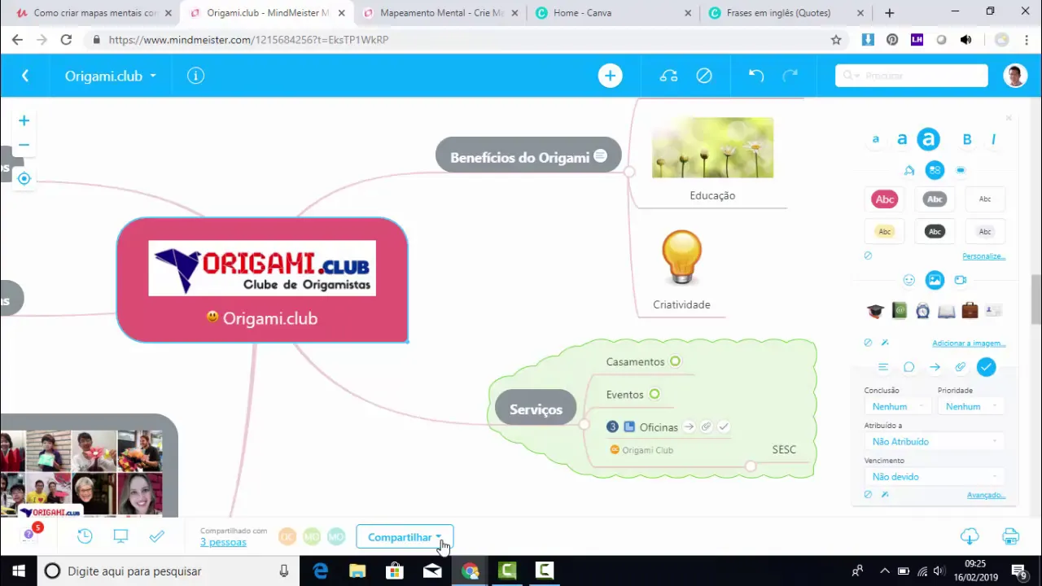Click the attachment paperclip icon in sidebar
The width and height of the screenshot is (1042, 586).
coord(961,367)
